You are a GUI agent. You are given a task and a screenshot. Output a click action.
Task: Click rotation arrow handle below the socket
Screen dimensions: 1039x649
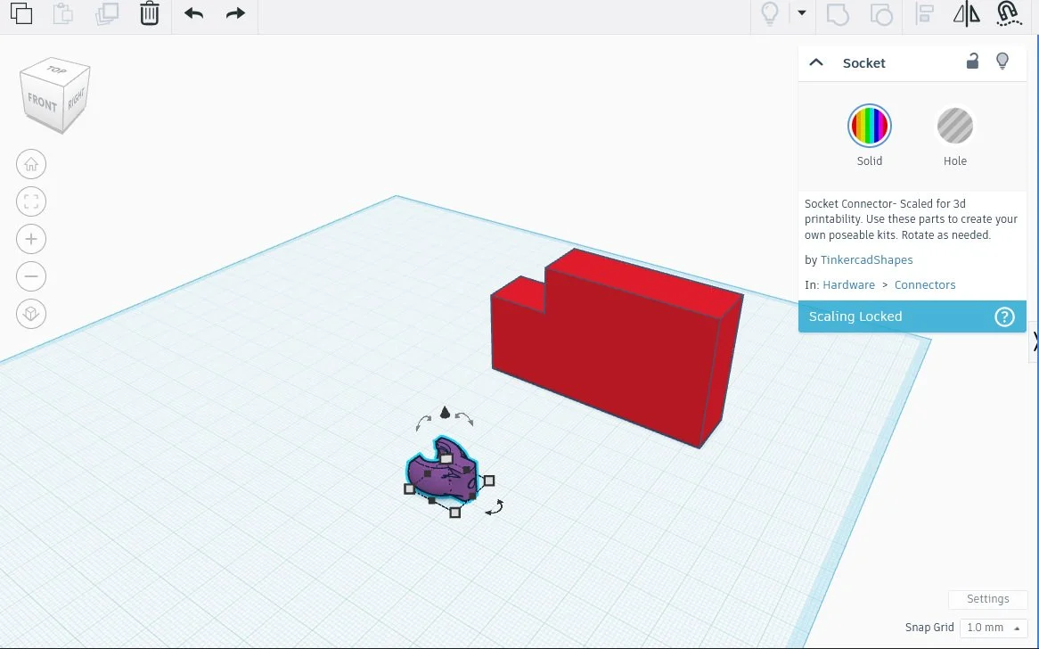click(x=495, y=508)
